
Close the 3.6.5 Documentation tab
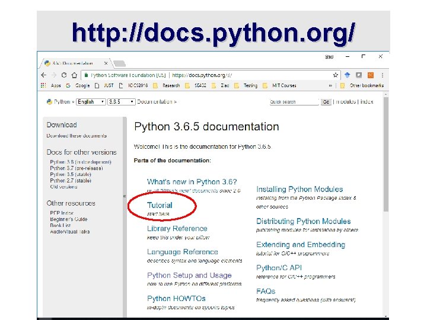[x=106, y=63]
